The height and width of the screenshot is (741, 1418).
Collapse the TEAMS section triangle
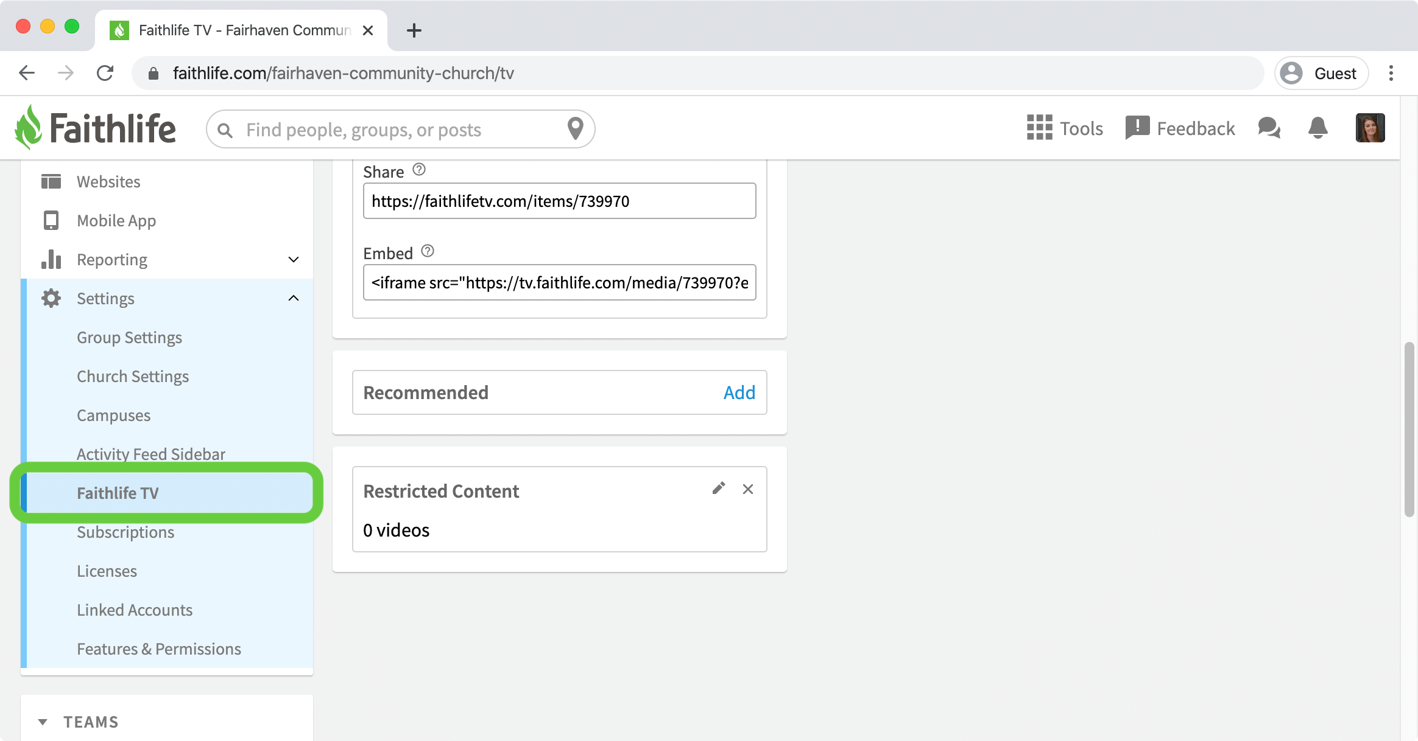pos(43,722)
